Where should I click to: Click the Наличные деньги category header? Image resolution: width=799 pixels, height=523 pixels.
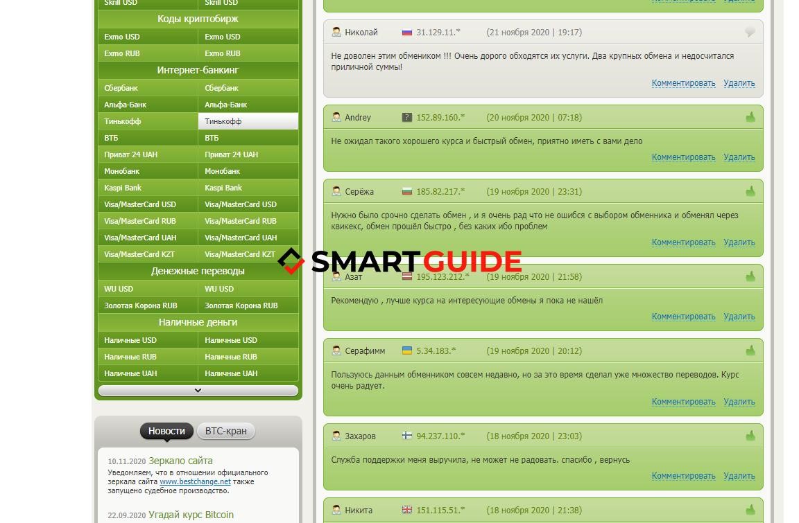(198, 323)
